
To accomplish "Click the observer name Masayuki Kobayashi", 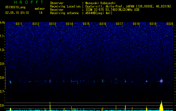I will pyautogui.click(x=100, y=3).
